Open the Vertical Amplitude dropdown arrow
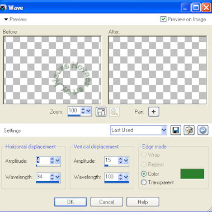This screenshot has height=212, width=212. pos(126,161)
